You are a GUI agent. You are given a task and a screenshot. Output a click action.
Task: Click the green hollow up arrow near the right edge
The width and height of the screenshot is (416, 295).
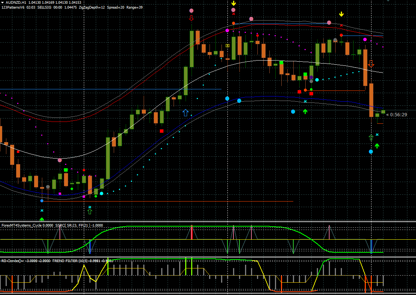[x=371, y=137]
